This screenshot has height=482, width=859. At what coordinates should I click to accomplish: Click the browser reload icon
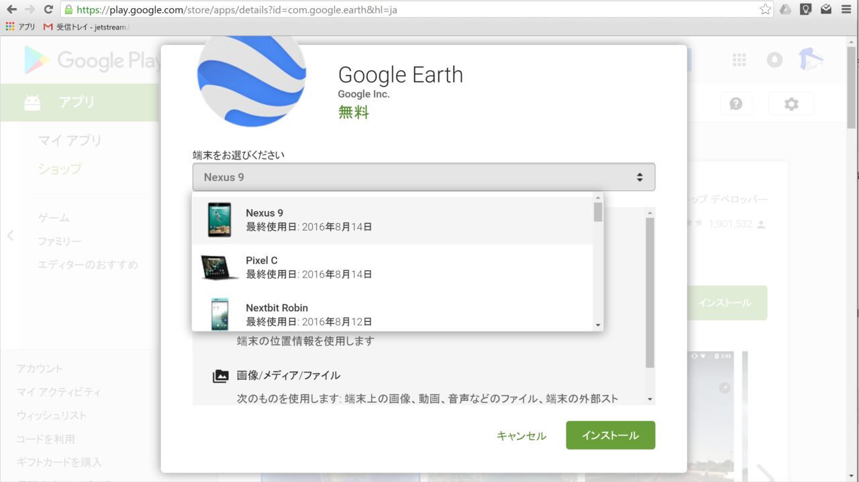point(48,9)
